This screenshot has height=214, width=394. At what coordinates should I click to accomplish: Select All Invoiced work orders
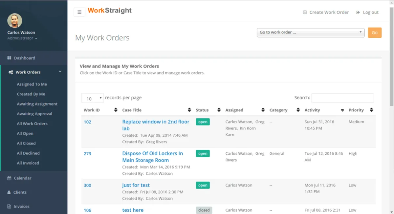(28, 163)
